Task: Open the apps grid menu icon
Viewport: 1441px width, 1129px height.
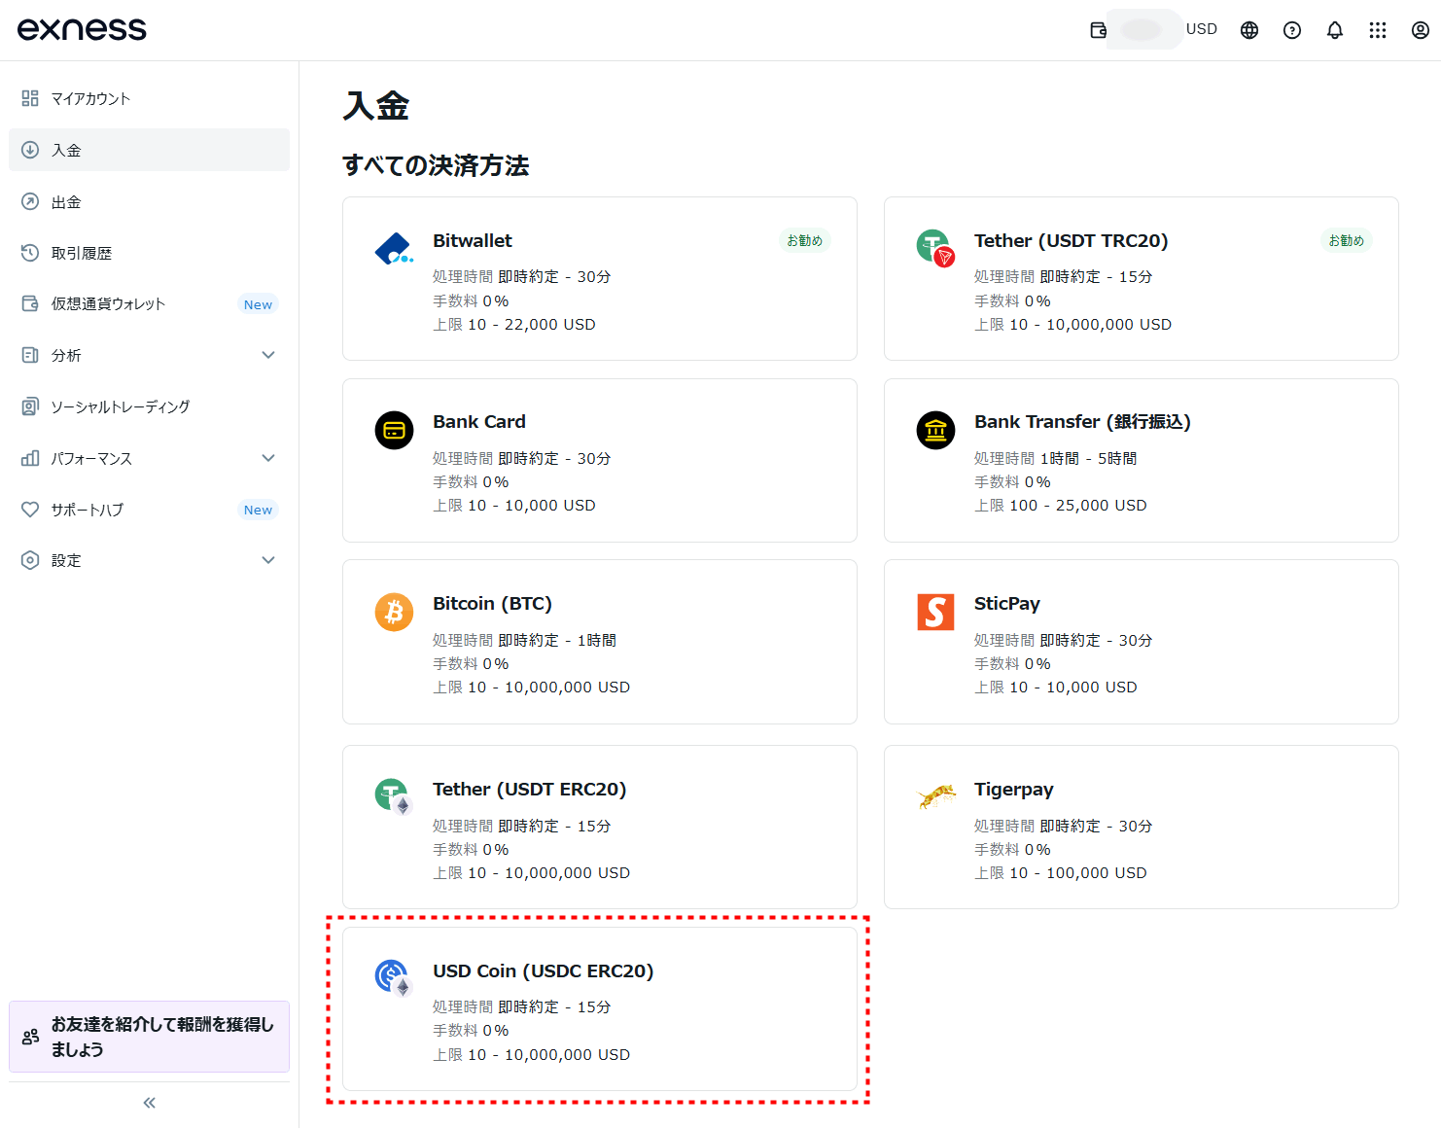Action: click(x=1378, y=30)
